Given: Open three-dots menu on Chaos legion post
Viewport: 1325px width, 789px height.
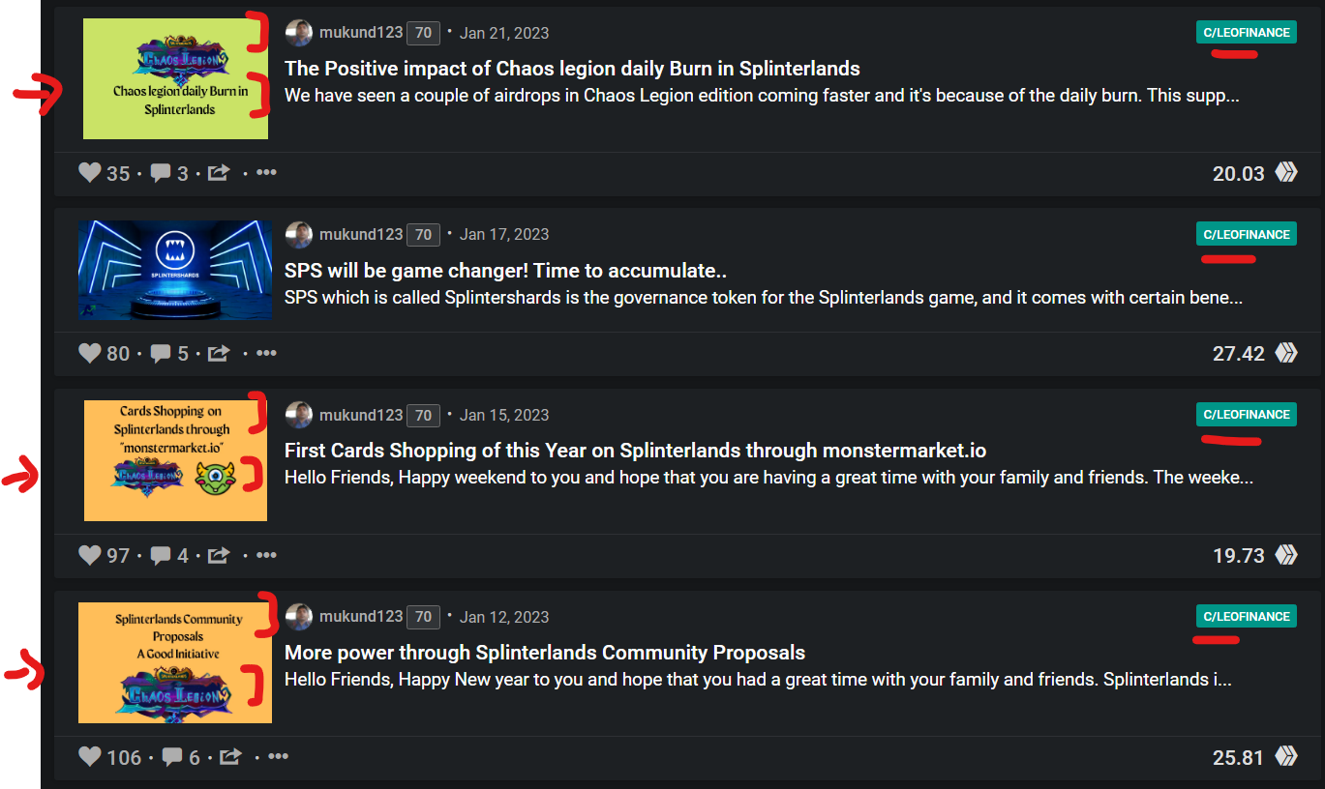Looking at the screenshot, I should [266, 172].
